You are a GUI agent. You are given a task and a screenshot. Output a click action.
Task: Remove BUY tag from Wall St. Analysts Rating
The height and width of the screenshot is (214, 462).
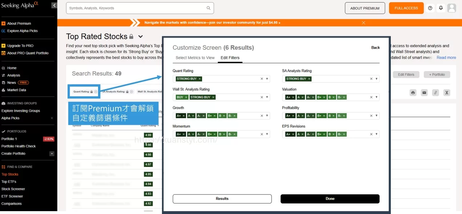(186, 97)
